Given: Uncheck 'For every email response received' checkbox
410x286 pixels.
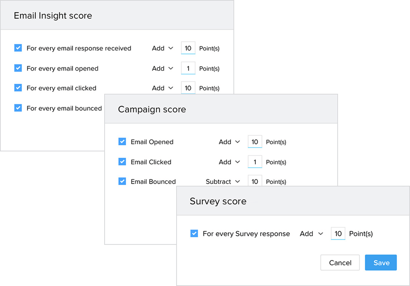Looking at the screenshot, I should pos(18,48).
